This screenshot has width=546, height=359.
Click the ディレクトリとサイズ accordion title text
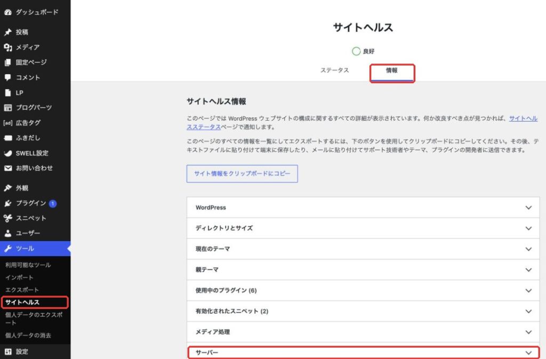[224, 228]
